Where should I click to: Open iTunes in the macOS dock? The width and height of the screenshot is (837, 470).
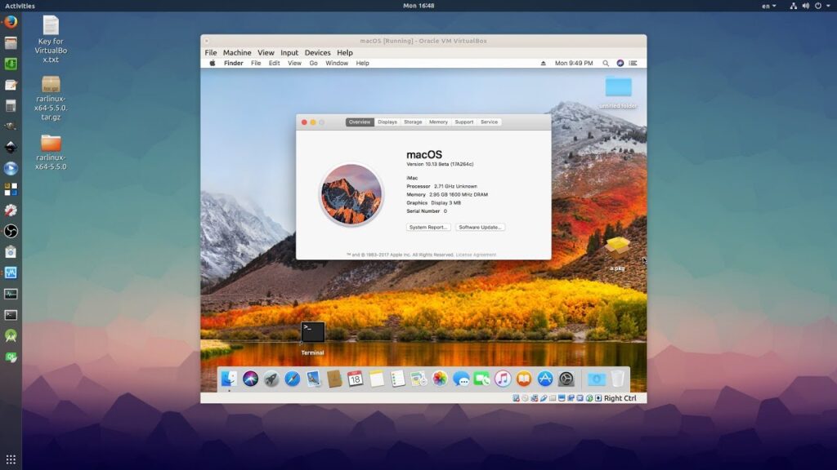503,379
